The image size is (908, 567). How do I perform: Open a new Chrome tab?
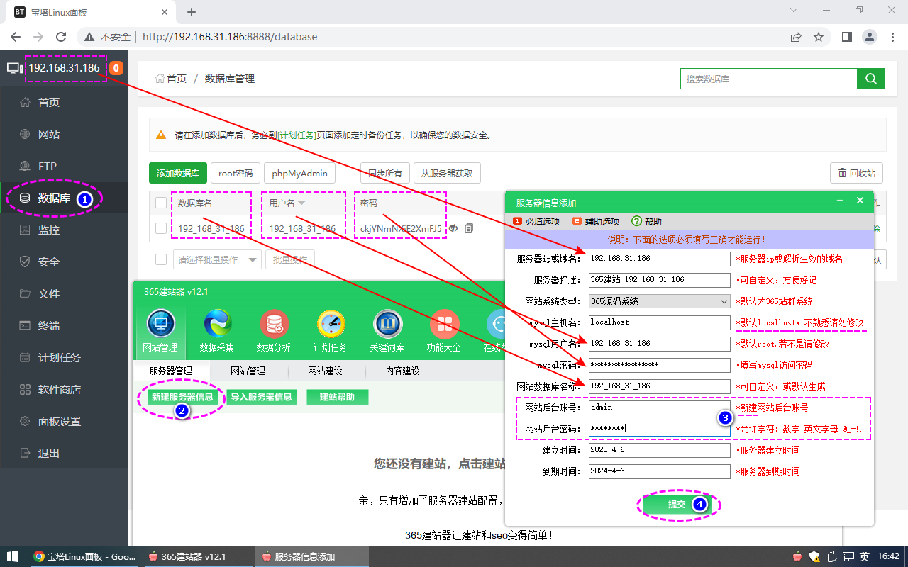(x=192, y=12)
